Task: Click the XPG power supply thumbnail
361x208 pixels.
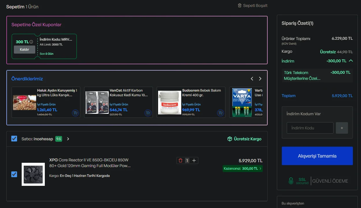Action: click(33, 174)
